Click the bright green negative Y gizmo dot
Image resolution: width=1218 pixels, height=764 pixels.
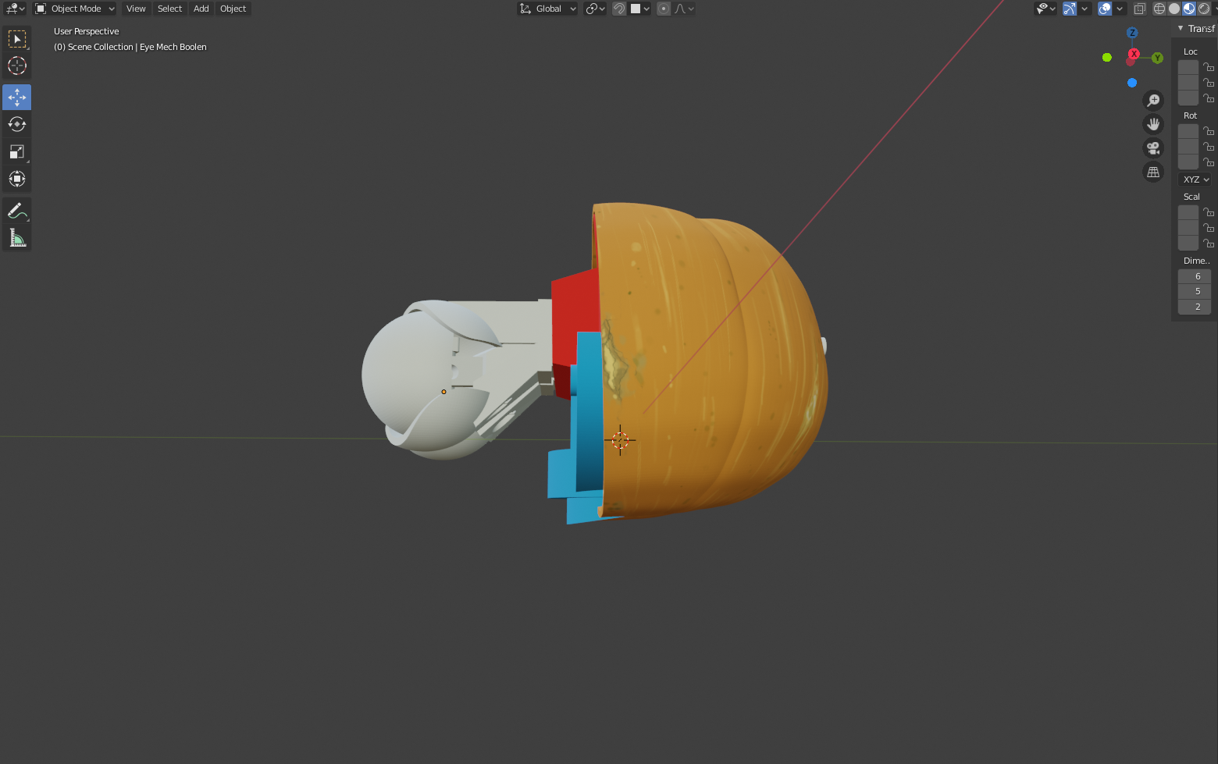pyautogui.click(x=1107, y=57)
